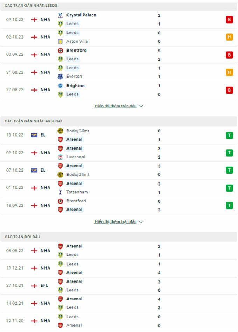The width and height of the screenshot is (238, 332).
Task: Open Brentford 5-2 Leeds match row
Action: [119, 55]
